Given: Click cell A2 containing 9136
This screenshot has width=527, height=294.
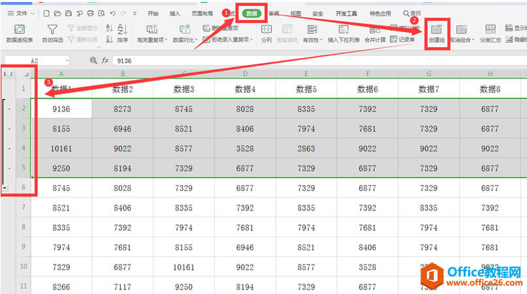Looking at the screenshot, I should [x=61, y=109].
